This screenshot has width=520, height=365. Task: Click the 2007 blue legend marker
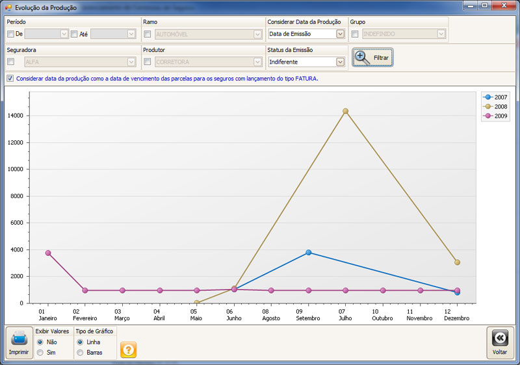[488, 97]
